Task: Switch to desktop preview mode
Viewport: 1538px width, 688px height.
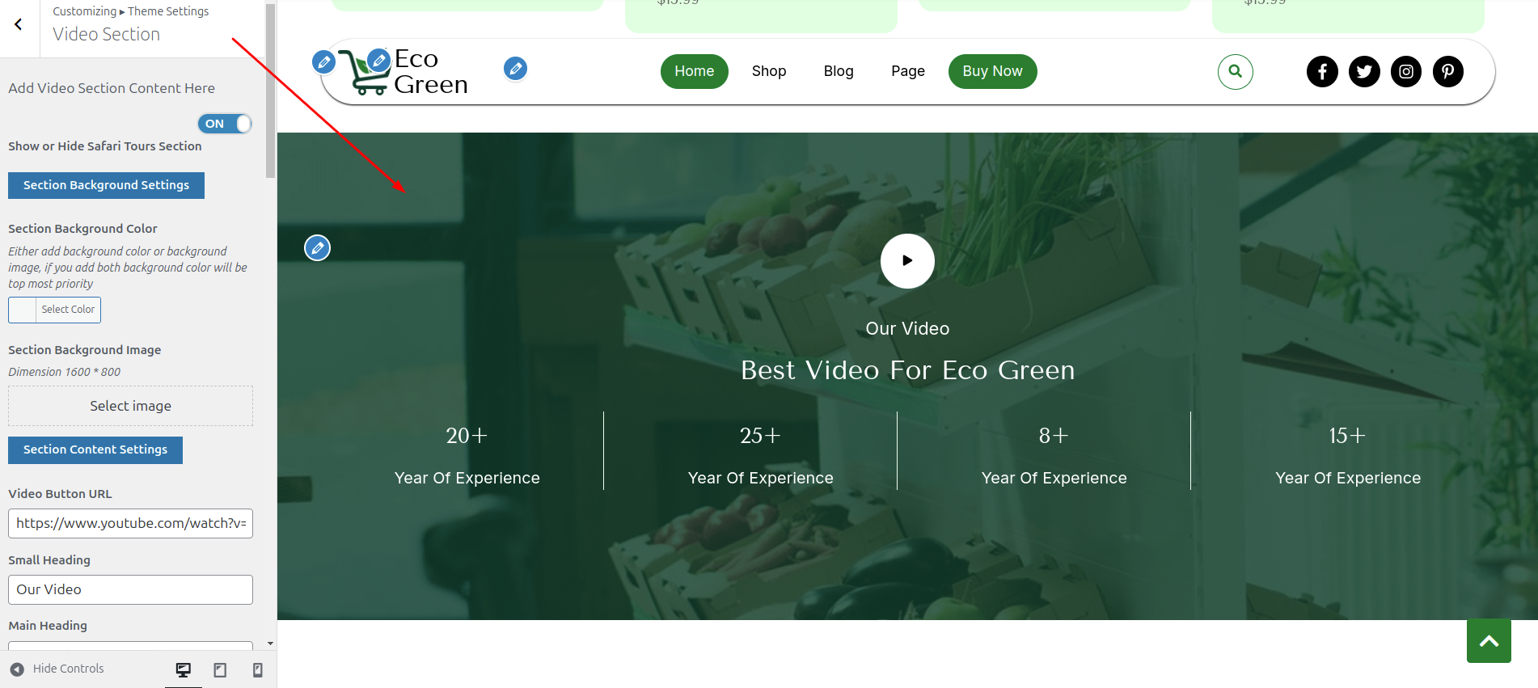Action: pos(184,670)
